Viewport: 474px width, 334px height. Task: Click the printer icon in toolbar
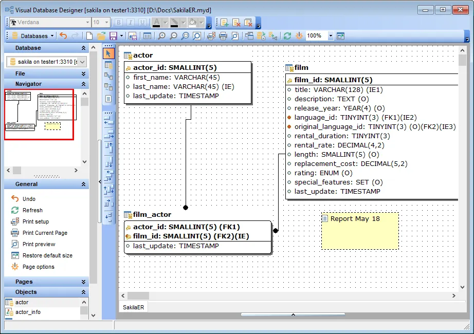click(223, 36)
